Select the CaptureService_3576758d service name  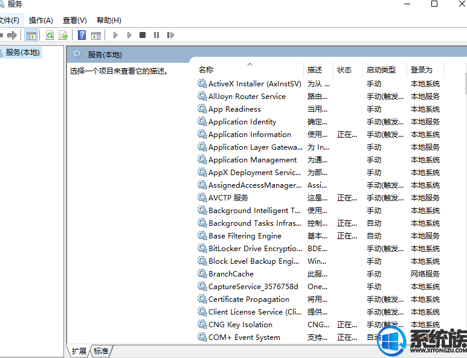253,287
